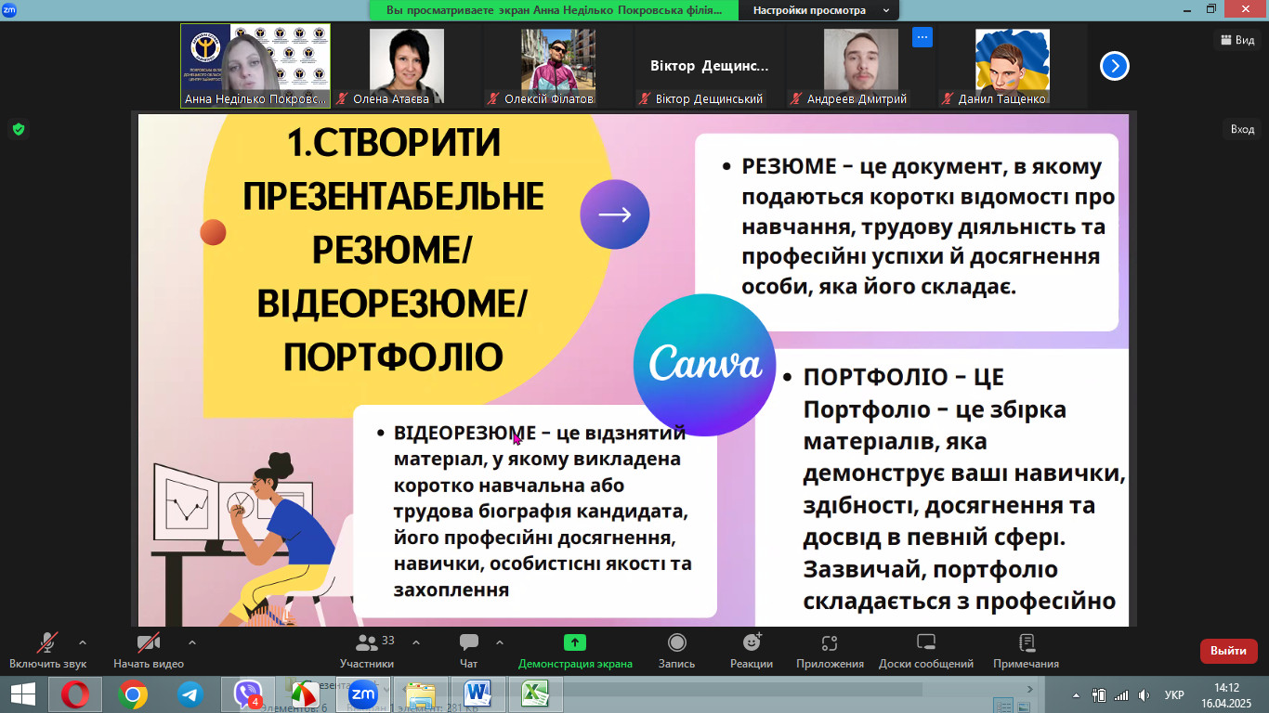
Task: Open Доски сообщений whiteboards
Action: click(926, 650)
